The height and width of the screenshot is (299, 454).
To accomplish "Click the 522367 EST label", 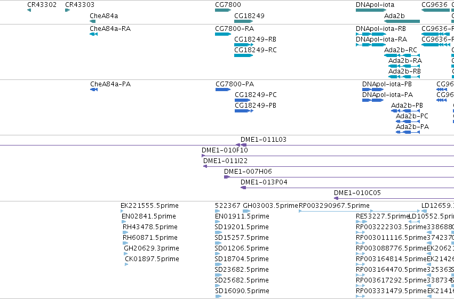I will [227, 206].
